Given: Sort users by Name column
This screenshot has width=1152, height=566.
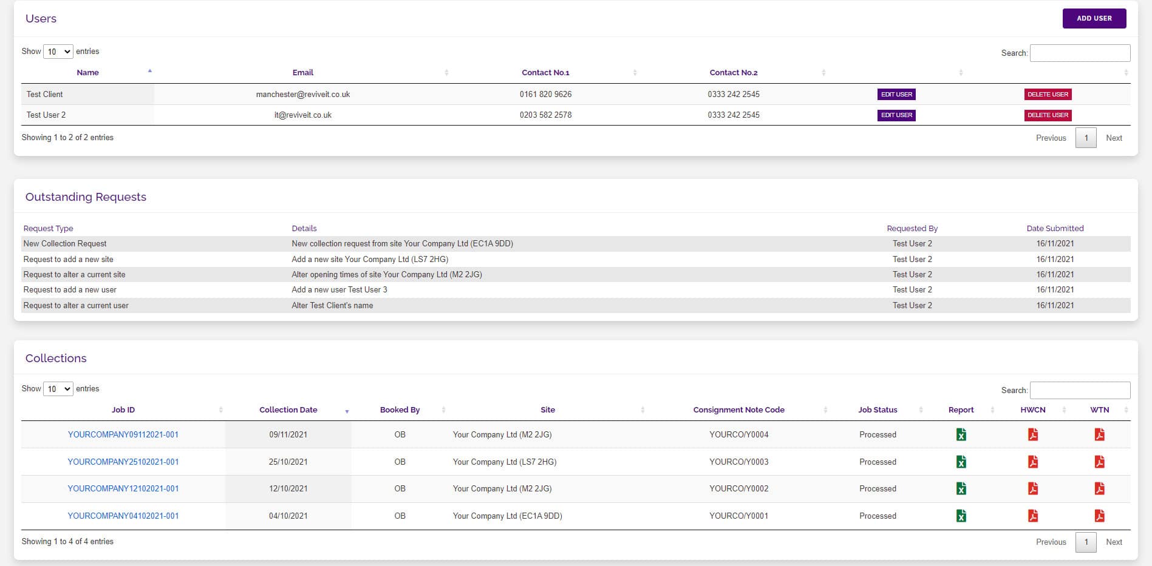Looking at the screenshot, I should [87, 72].
